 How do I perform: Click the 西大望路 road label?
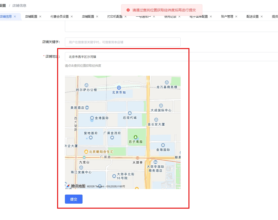pyautogui.click(x=76, y=124)
